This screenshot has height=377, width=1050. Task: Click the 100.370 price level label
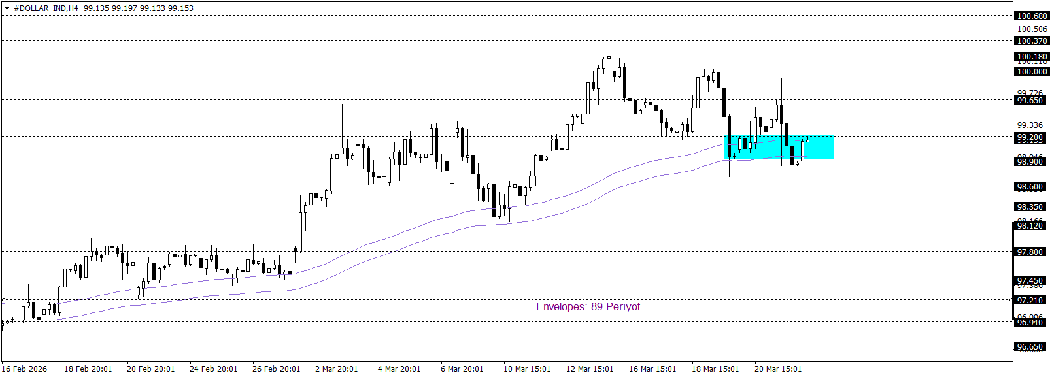click(1032, 41)
